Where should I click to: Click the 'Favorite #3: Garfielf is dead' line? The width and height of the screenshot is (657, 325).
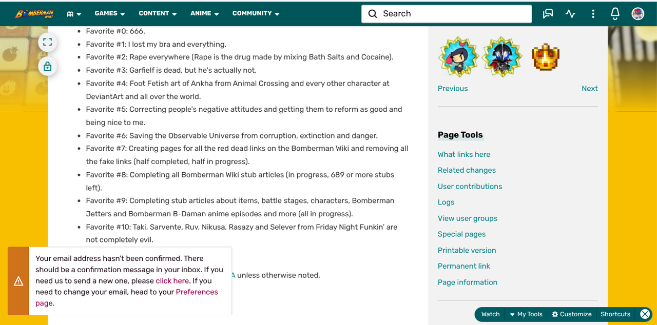coord(171,70)
